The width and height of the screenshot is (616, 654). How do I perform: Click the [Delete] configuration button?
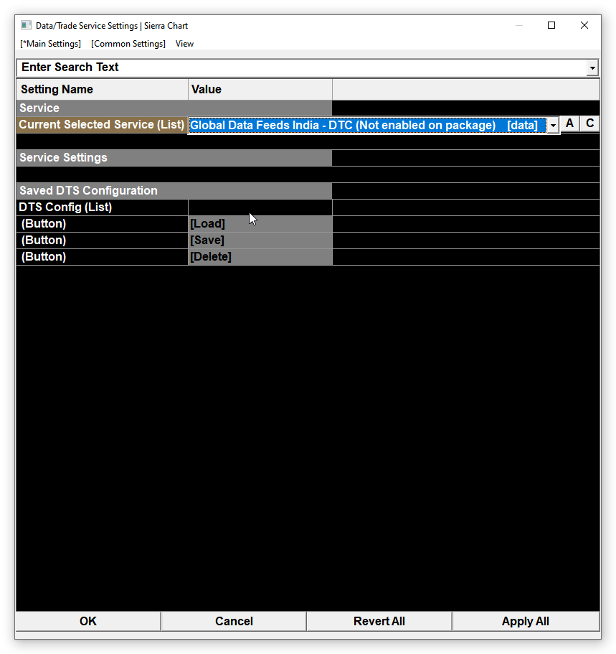point(260,257)
